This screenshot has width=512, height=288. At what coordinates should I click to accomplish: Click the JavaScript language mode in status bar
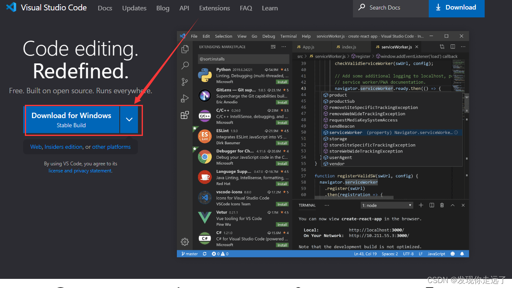[436, 254]
